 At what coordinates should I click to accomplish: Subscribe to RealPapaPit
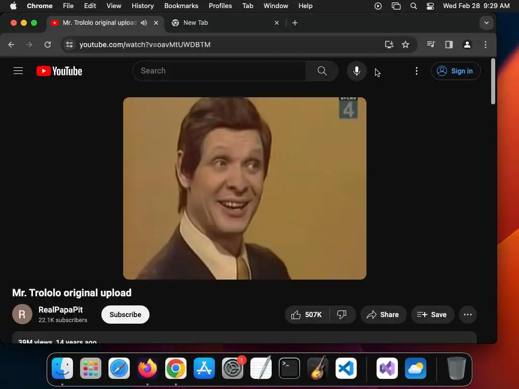[x=125, y=315]
